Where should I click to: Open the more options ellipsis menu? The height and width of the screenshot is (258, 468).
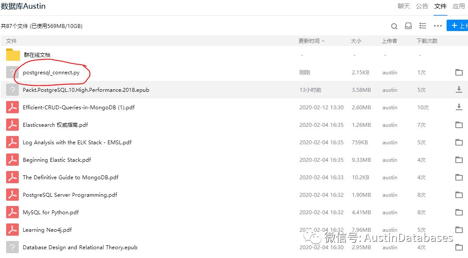pos(438,26)
